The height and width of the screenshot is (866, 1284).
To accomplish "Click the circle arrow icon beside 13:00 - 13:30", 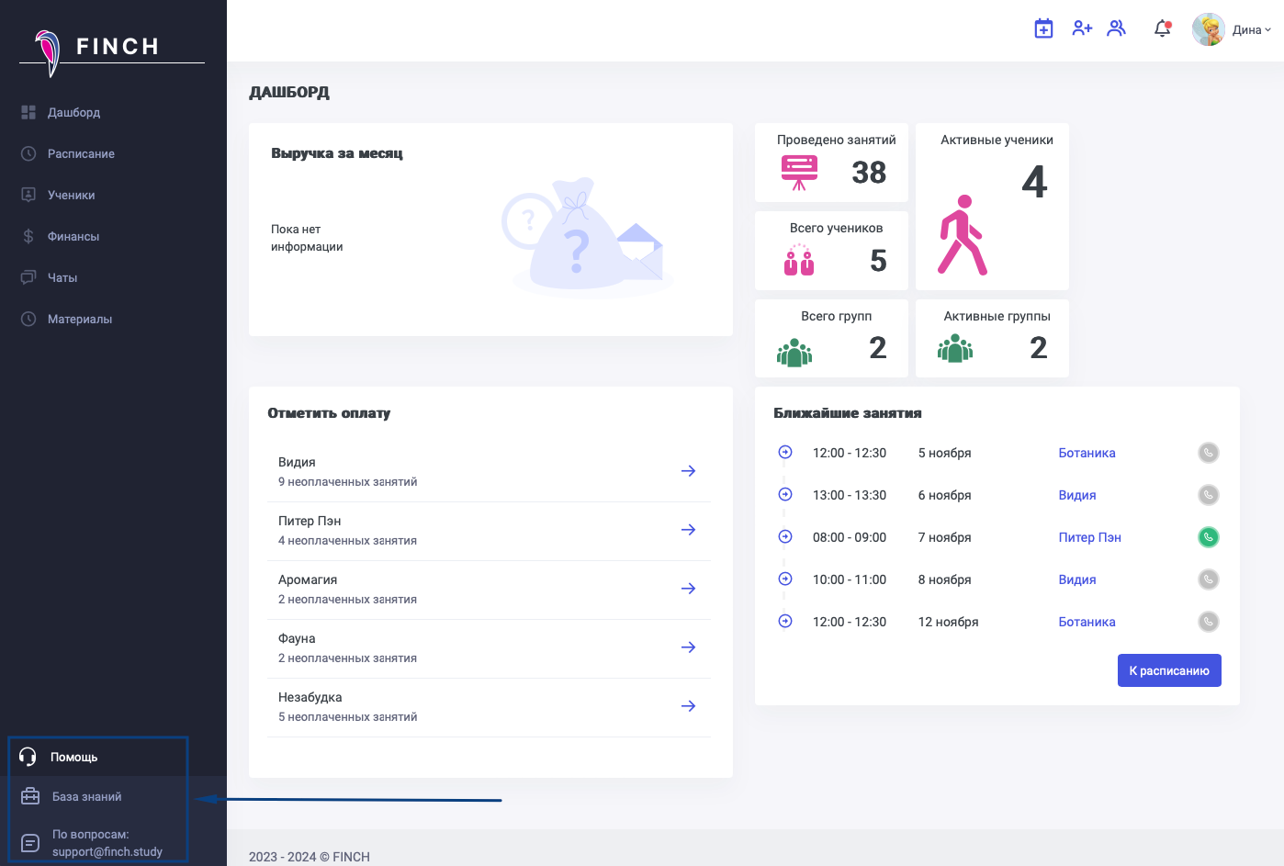I will 785,495.
